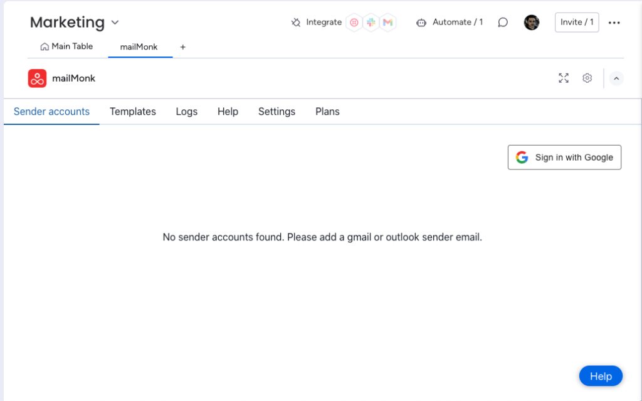Viewport: 642px width, 401px height.
Task: Open Automate / 1 center
Action: (457, 22)
